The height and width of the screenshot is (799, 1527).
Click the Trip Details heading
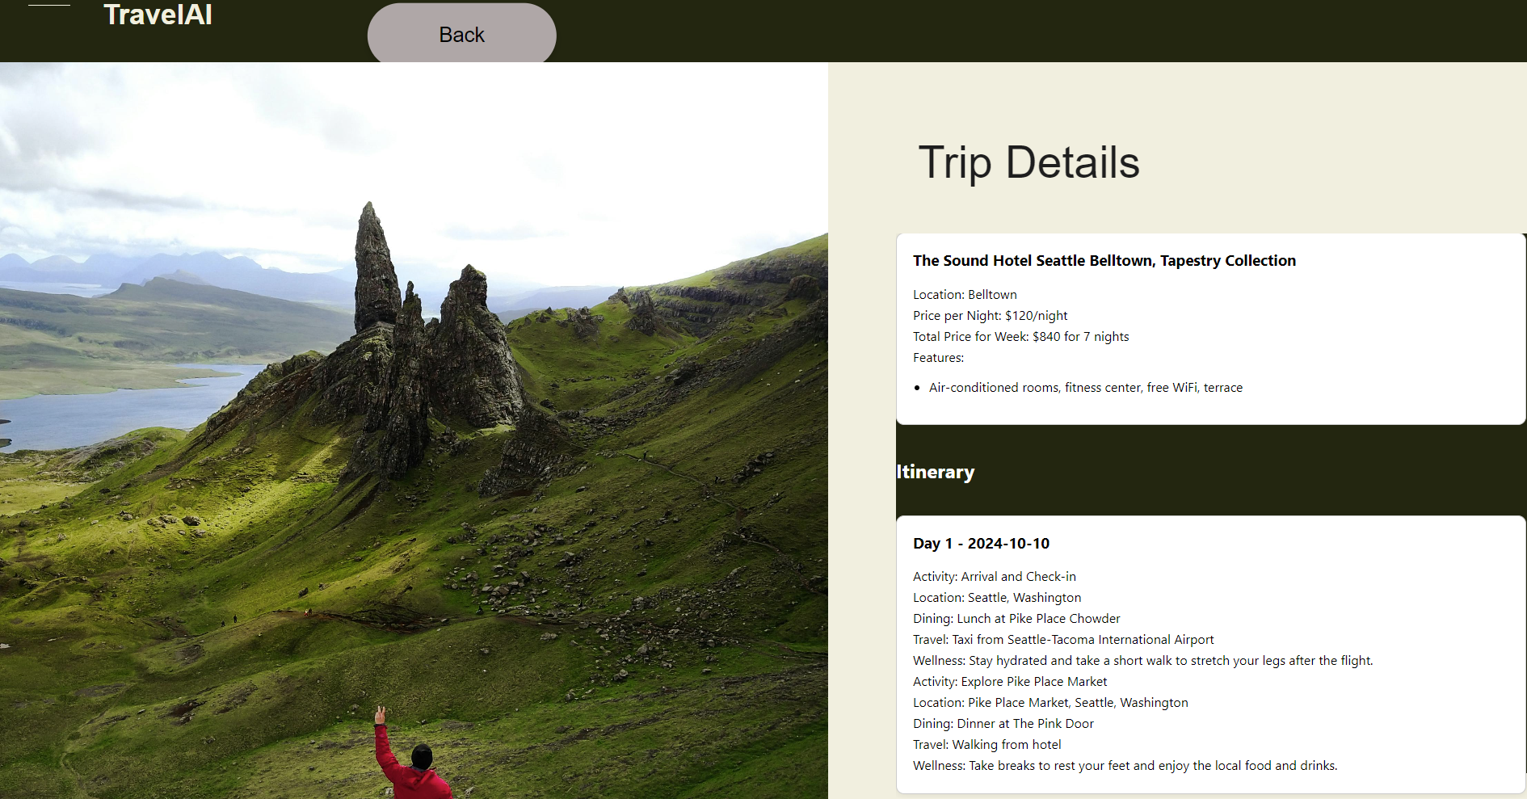(1029, 162)
